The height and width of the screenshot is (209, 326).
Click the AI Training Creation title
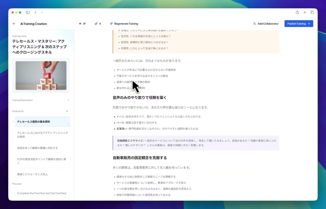point(34,24)
